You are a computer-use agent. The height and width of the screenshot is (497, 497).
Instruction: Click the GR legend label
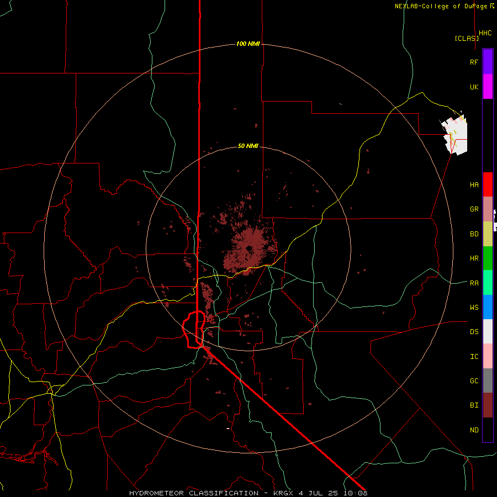(x=474, y=209)
